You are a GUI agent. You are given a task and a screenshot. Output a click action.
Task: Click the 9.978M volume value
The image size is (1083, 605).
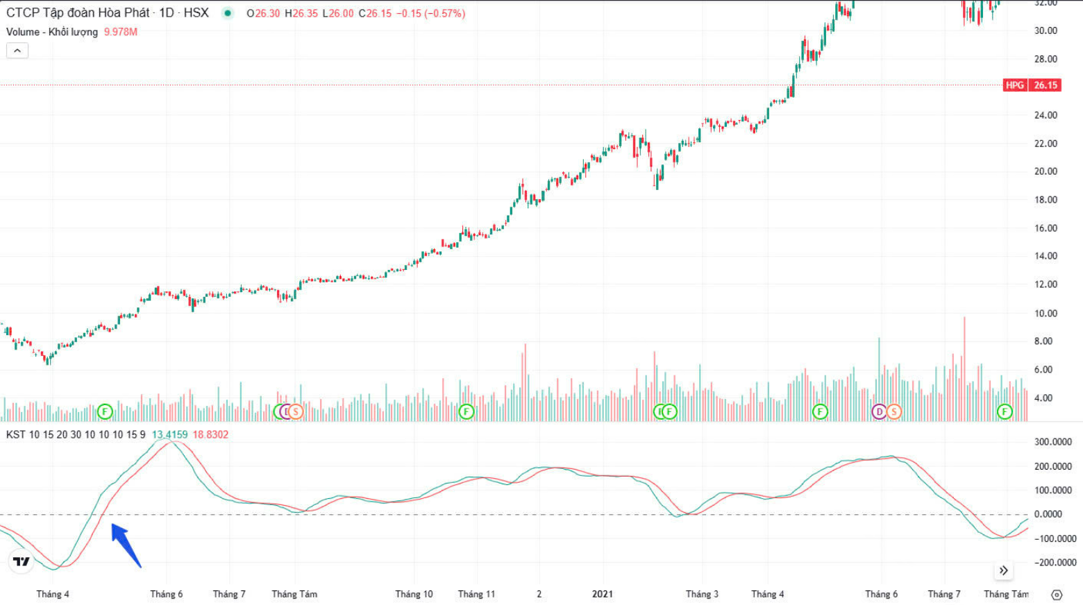tap(121, 32)
